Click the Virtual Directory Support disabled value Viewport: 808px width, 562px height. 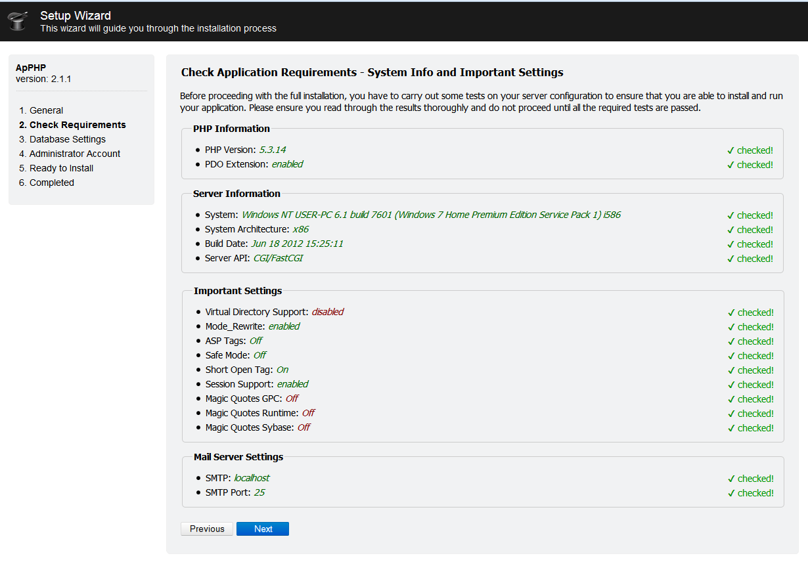[327, 312]
